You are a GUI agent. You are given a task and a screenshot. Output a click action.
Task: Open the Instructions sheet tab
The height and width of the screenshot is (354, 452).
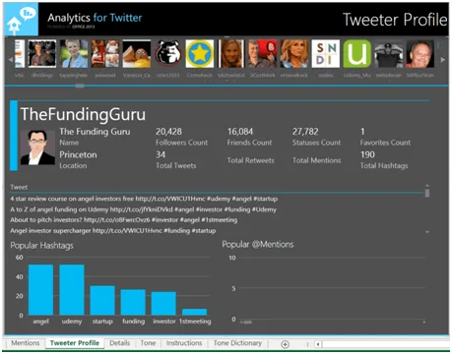[x=184, y=343]
